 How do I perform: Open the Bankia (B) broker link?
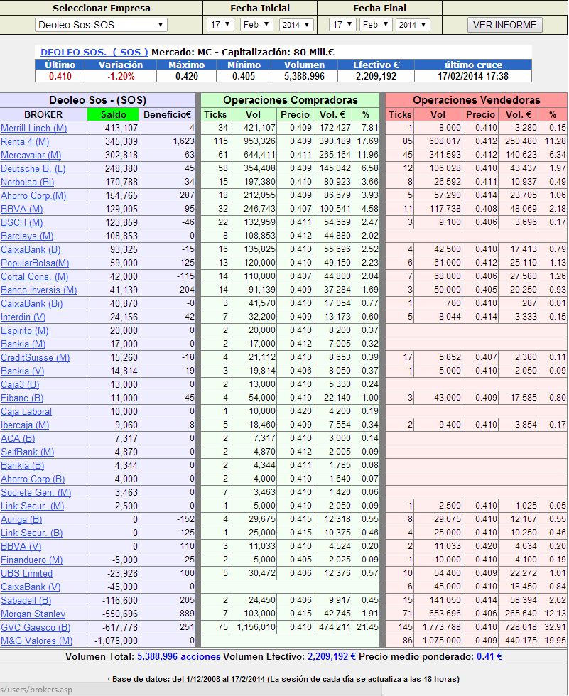[22, 466]
